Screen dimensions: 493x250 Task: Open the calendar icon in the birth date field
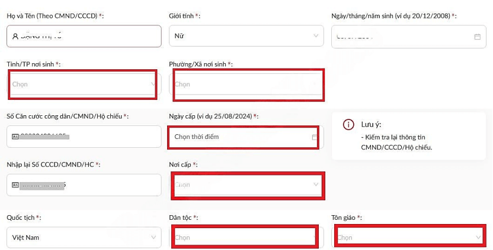tap(477, 37)
